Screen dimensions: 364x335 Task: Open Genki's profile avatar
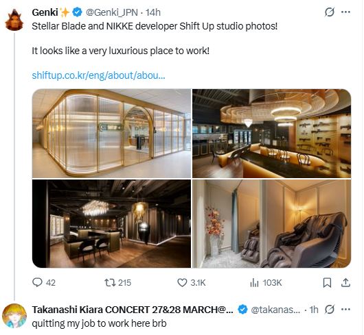pyautogui.click(x=14, y=20)
